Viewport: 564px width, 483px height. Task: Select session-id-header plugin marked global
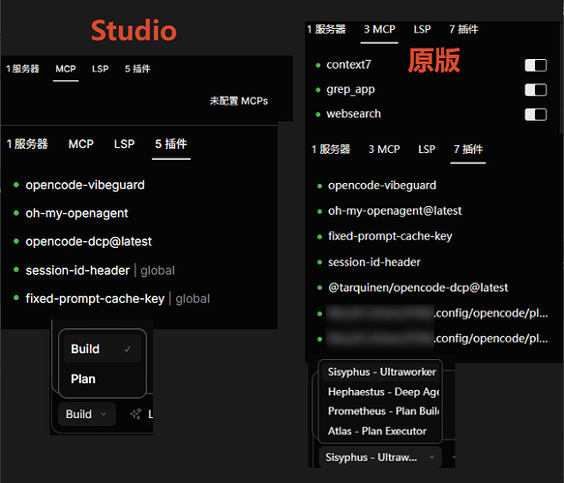(x=77, y=270)
